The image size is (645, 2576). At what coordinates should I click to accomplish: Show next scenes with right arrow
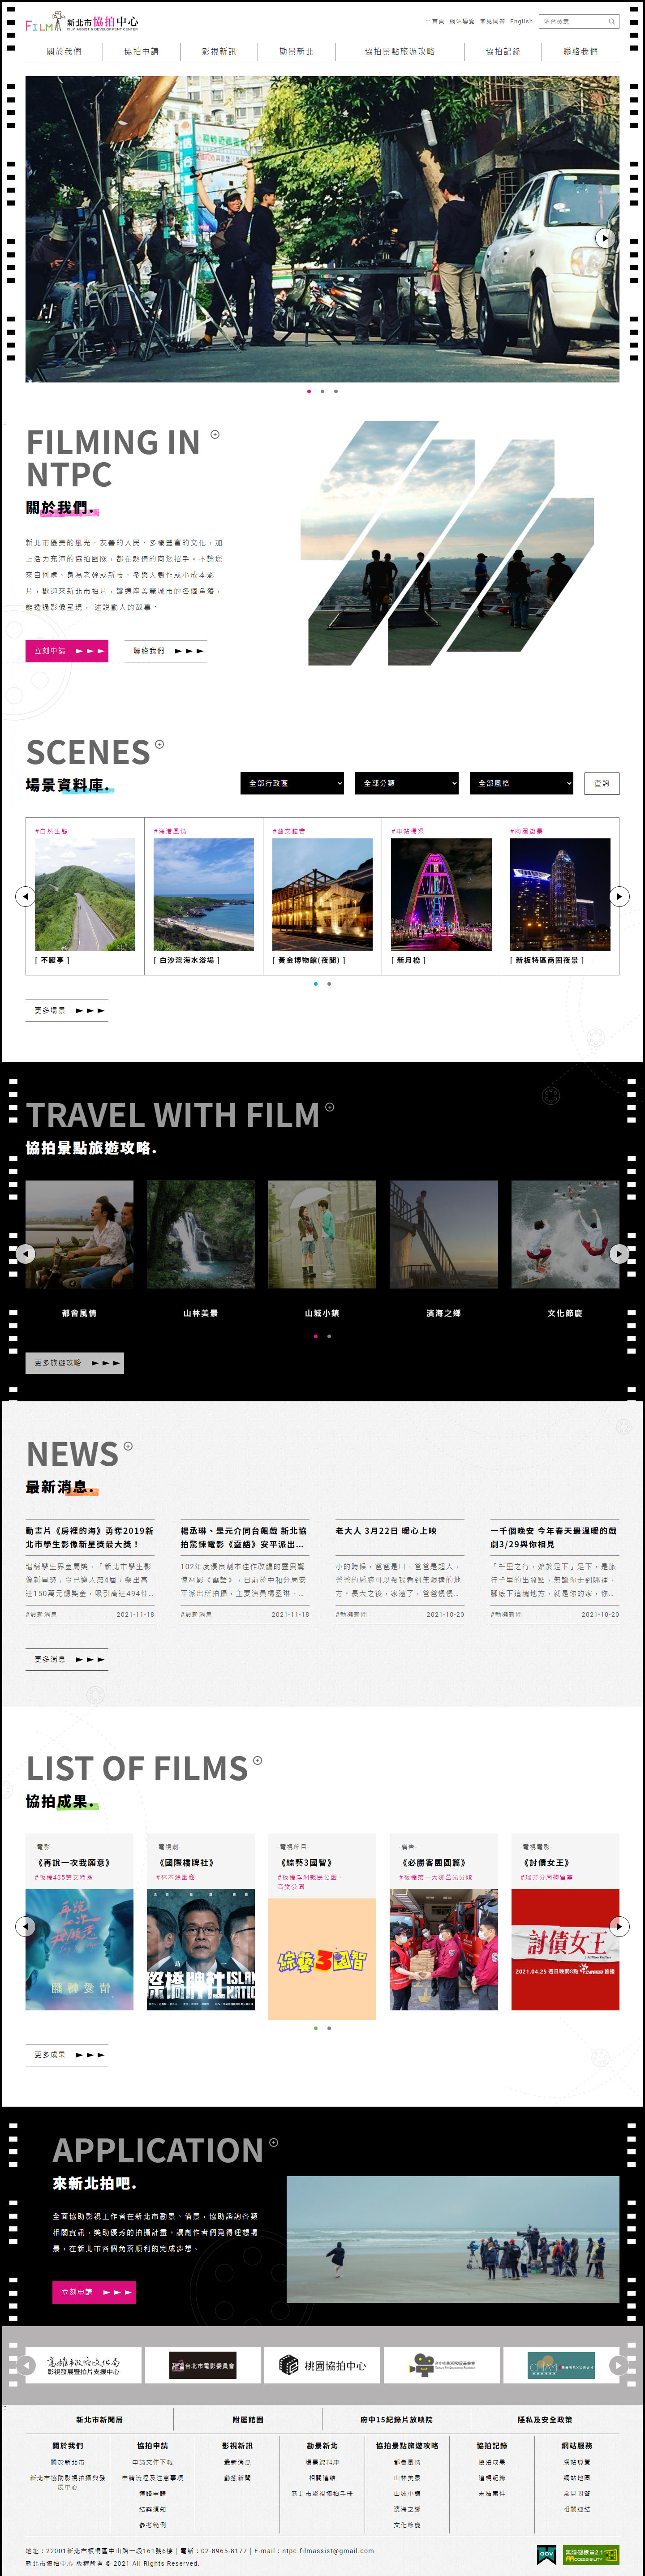click(619, 896)
